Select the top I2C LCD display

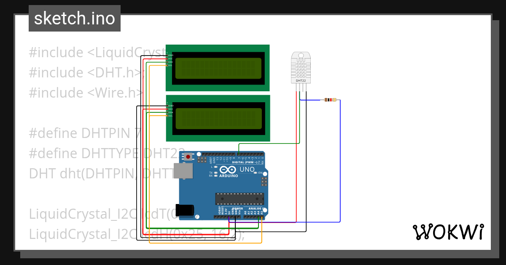click(218, 68)
